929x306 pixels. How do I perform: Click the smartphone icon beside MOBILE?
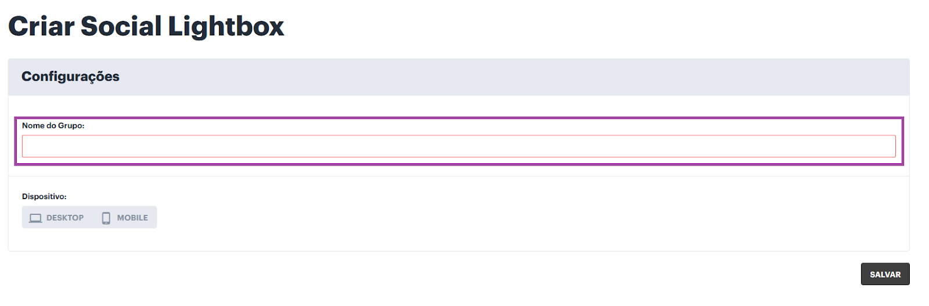106,218
